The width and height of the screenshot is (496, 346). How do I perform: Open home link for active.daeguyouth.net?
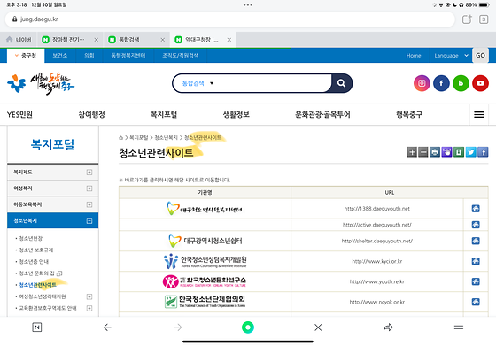(x=476, y=225)
